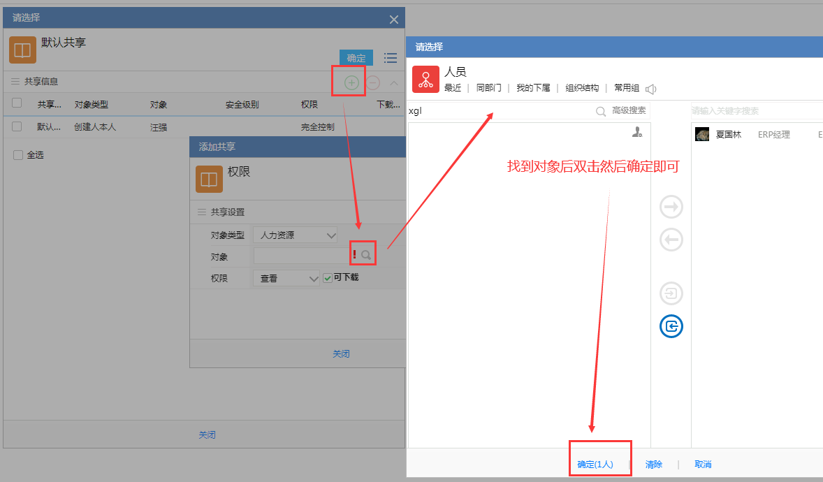Click the right arrow to add selected person

[x=671, y=207]
